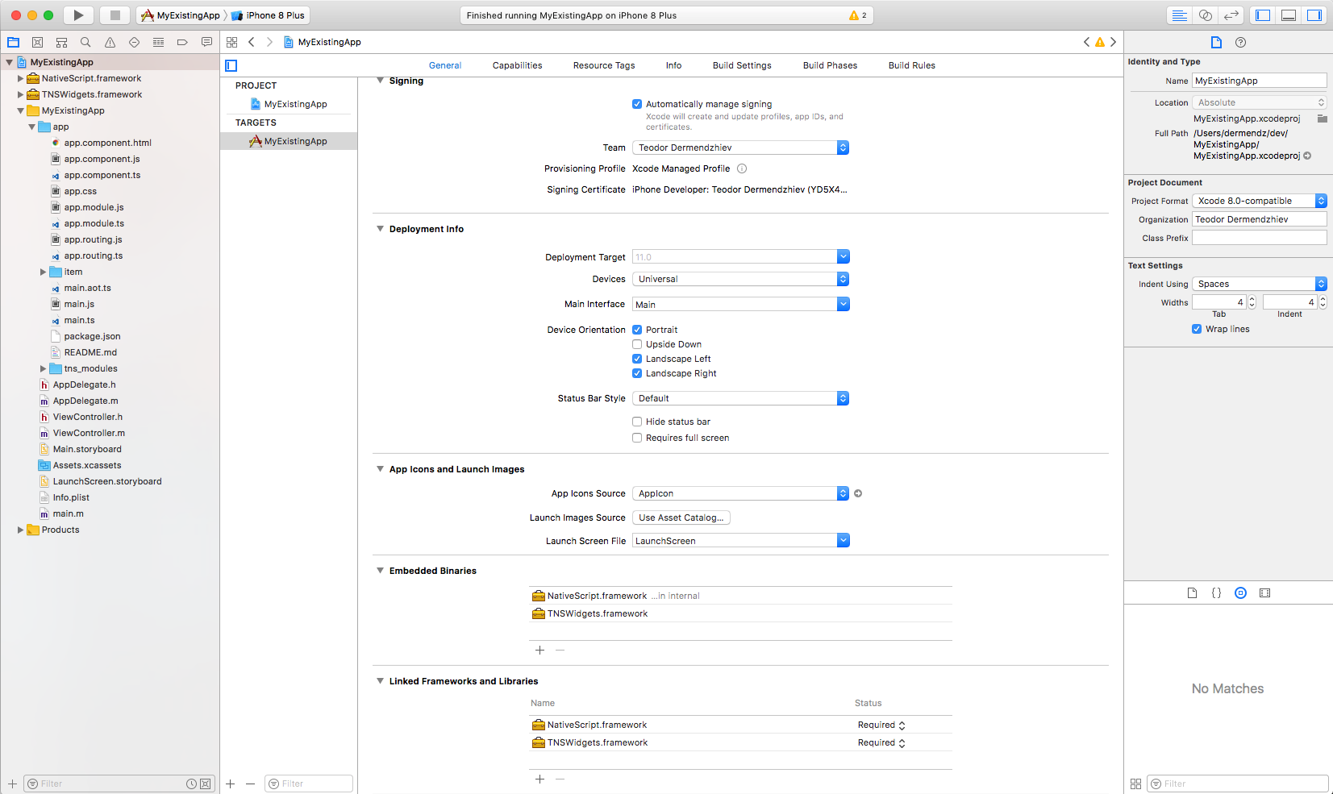This screenshot has height=794, width=1333.
Task: Switch to the Resource Tags tab
Action: tap(604, 65)
